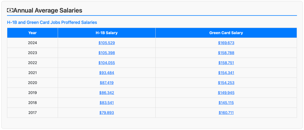Open the 2017 Green Card salary $160,711
The image size is (304, 130).
click(x=226, y=113)
